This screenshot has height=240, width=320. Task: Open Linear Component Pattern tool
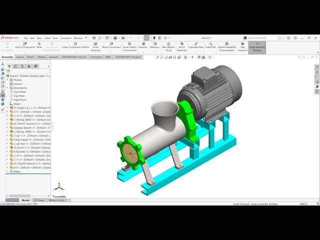(75, 45)
